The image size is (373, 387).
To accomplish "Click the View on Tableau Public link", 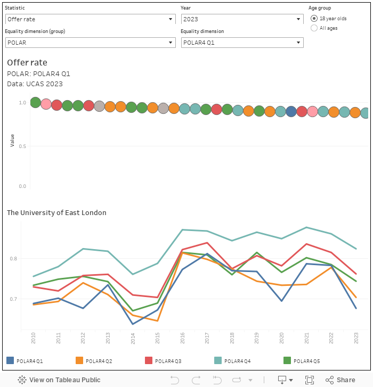I will pos(64,380).
